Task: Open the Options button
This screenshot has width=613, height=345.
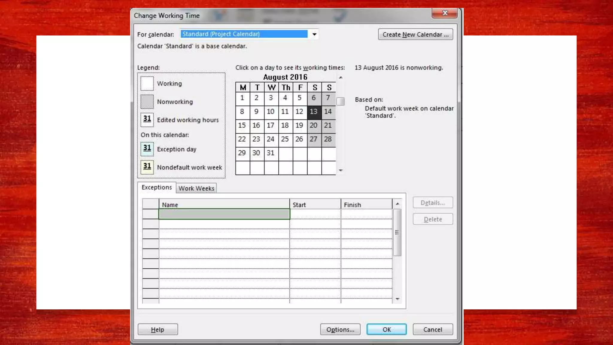Action: point(340,329)
